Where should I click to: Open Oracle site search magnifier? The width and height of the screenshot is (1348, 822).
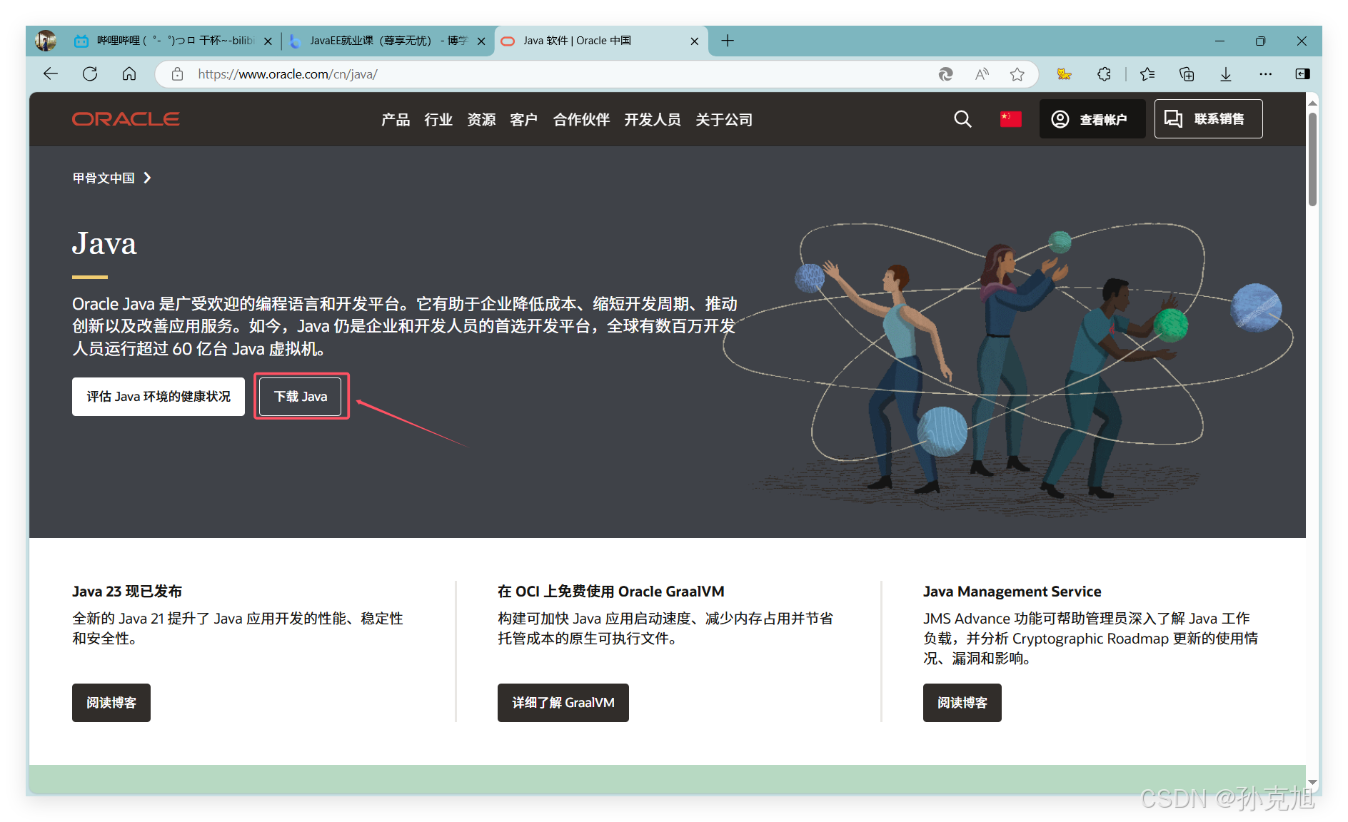click(962, 119)
